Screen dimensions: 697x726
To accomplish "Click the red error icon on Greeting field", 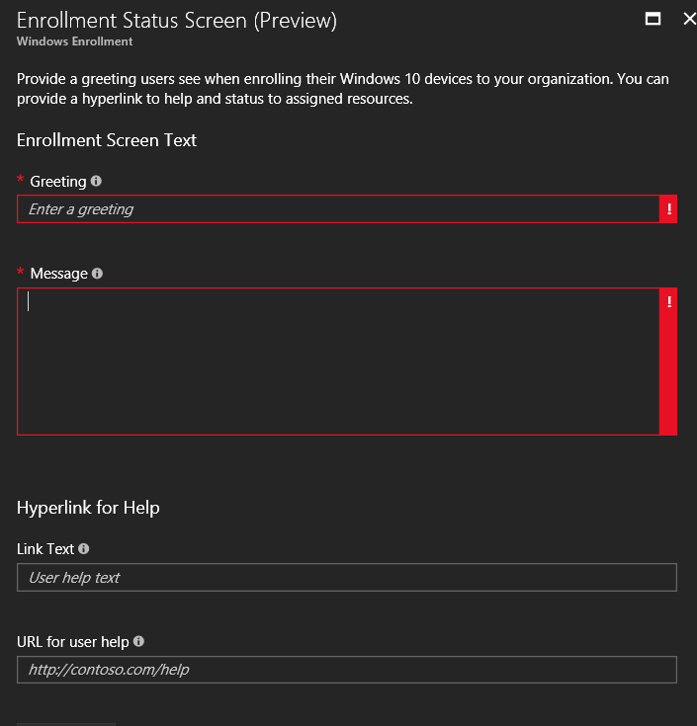I will coord(669,209).
